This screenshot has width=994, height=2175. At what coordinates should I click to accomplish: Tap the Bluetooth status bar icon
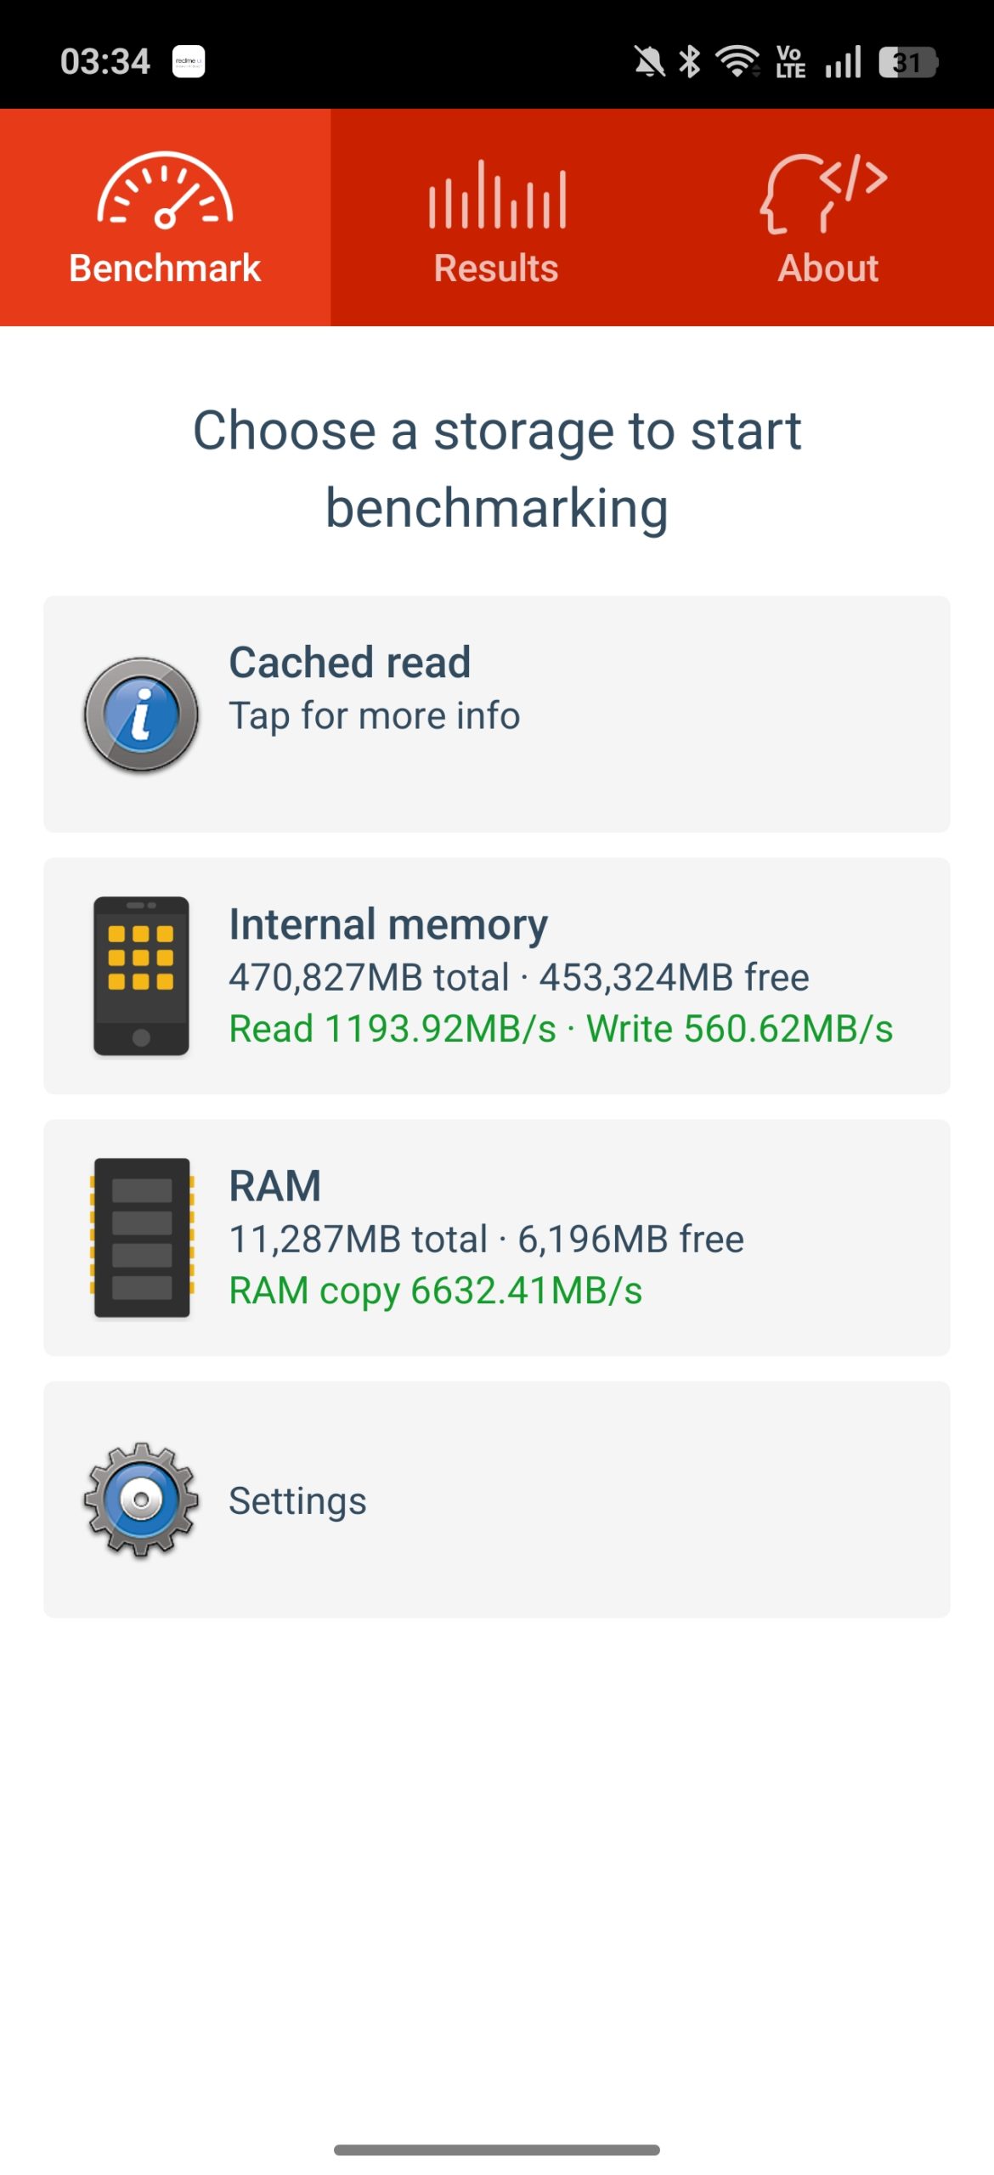pyautogui.click(x=690, y=61)
